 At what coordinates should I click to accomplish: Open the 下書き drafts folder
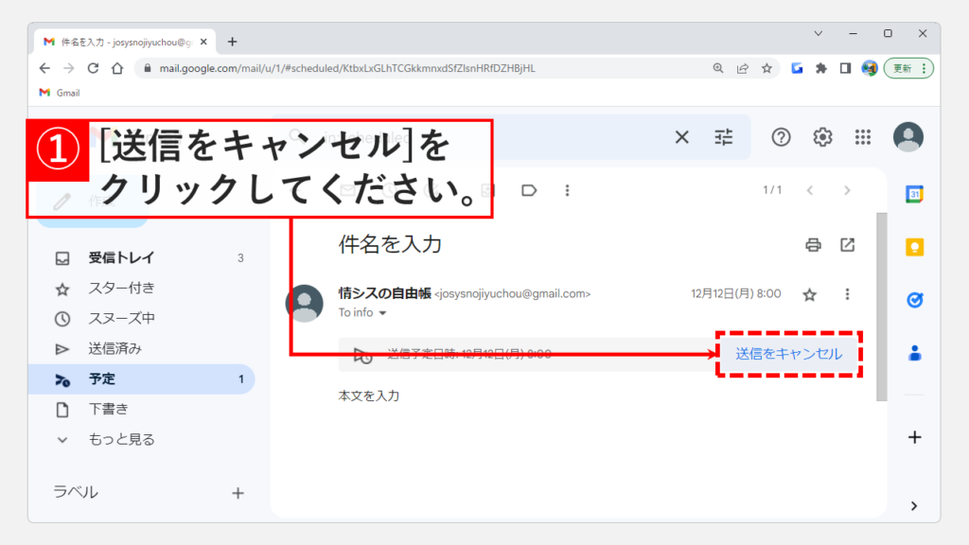point(108,409)
